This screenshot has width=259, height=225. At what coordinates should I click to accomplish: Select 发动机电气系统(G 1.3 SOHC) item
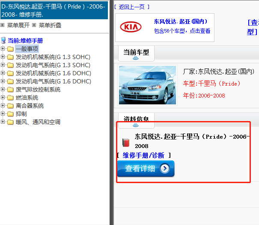click(x=53, y=65)
